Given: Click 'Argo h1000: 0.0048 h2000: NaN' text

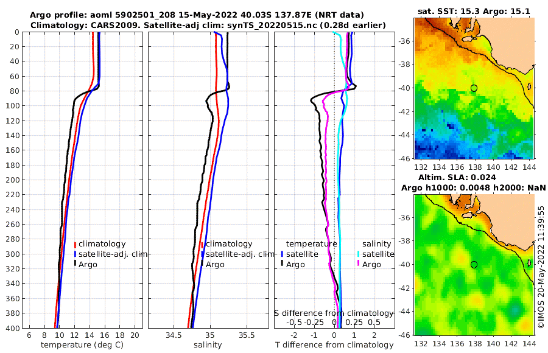Looking at the screenshot, I should (473, 187).
